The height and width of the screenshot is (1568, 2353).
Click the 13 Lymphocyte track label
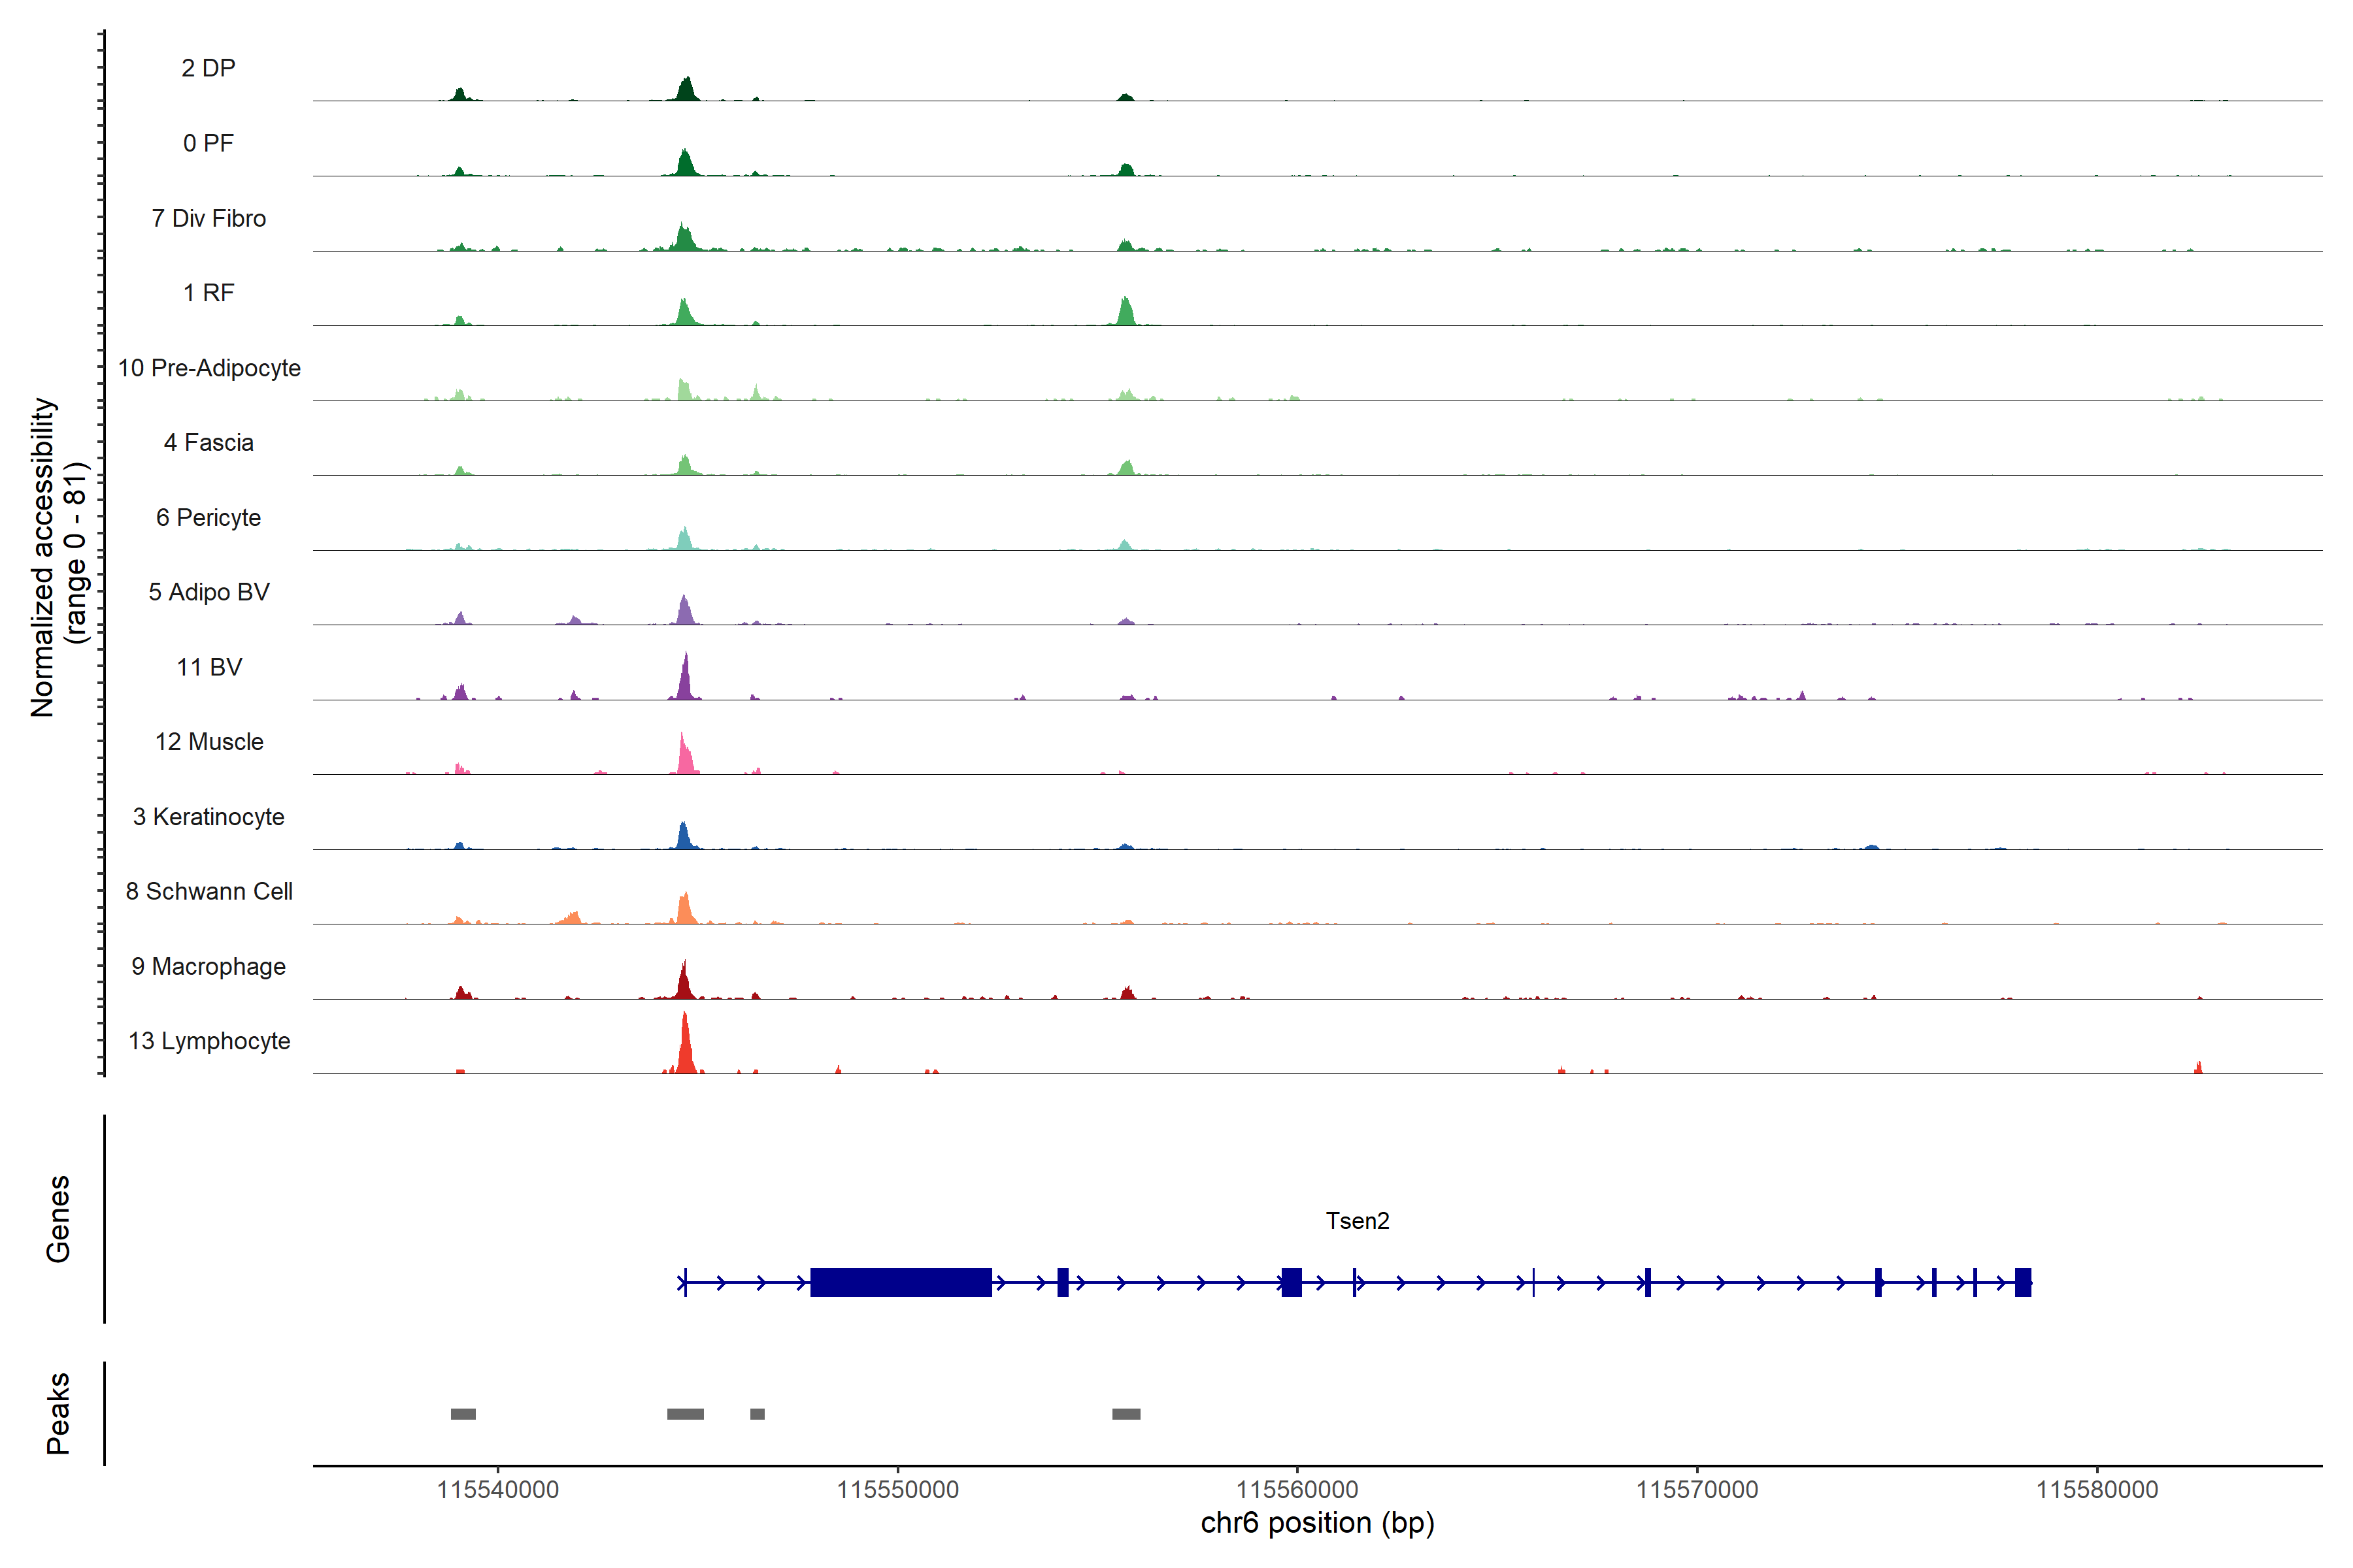tap(209, 1041)
